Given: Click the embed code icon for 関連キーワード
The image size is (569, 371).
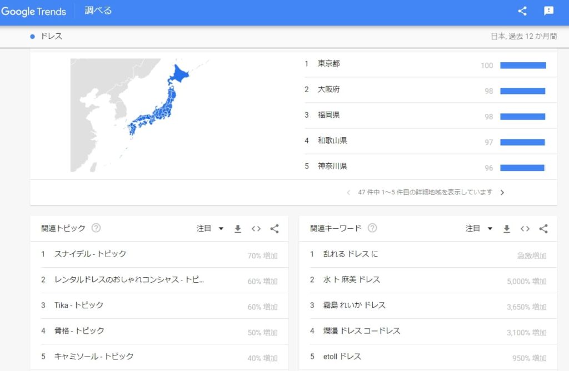Looking at the screenshot, I should (x=525, y=229).
